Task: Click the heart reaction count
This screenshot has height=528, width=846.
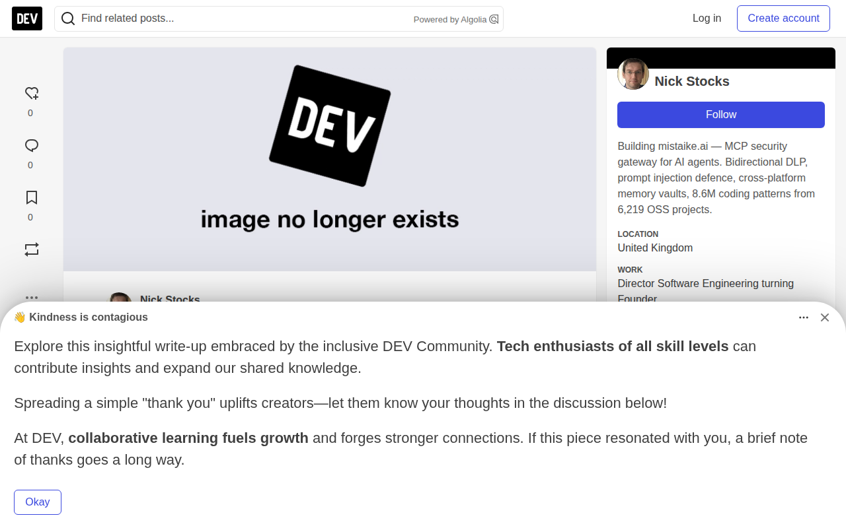Action: tap(30, 113)
